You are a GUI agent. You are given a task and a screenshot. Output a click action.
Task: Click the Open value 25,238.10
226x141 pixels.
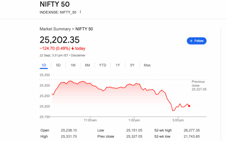[x=69, y=130]
